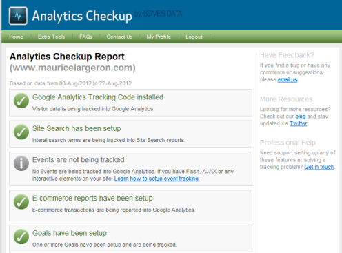This screenshot has height=253, width=342.
Task: Click 'No Events are being tracked' description
Action: pos(133,175)
